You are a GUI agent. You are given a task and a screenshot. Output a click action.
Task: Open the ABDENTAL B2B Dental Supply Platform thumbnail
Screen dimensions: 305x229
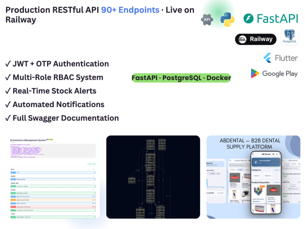point(253,177)
